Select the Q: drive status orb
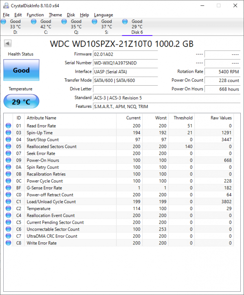Screen dimensions: 244x295 coord(64,22)
